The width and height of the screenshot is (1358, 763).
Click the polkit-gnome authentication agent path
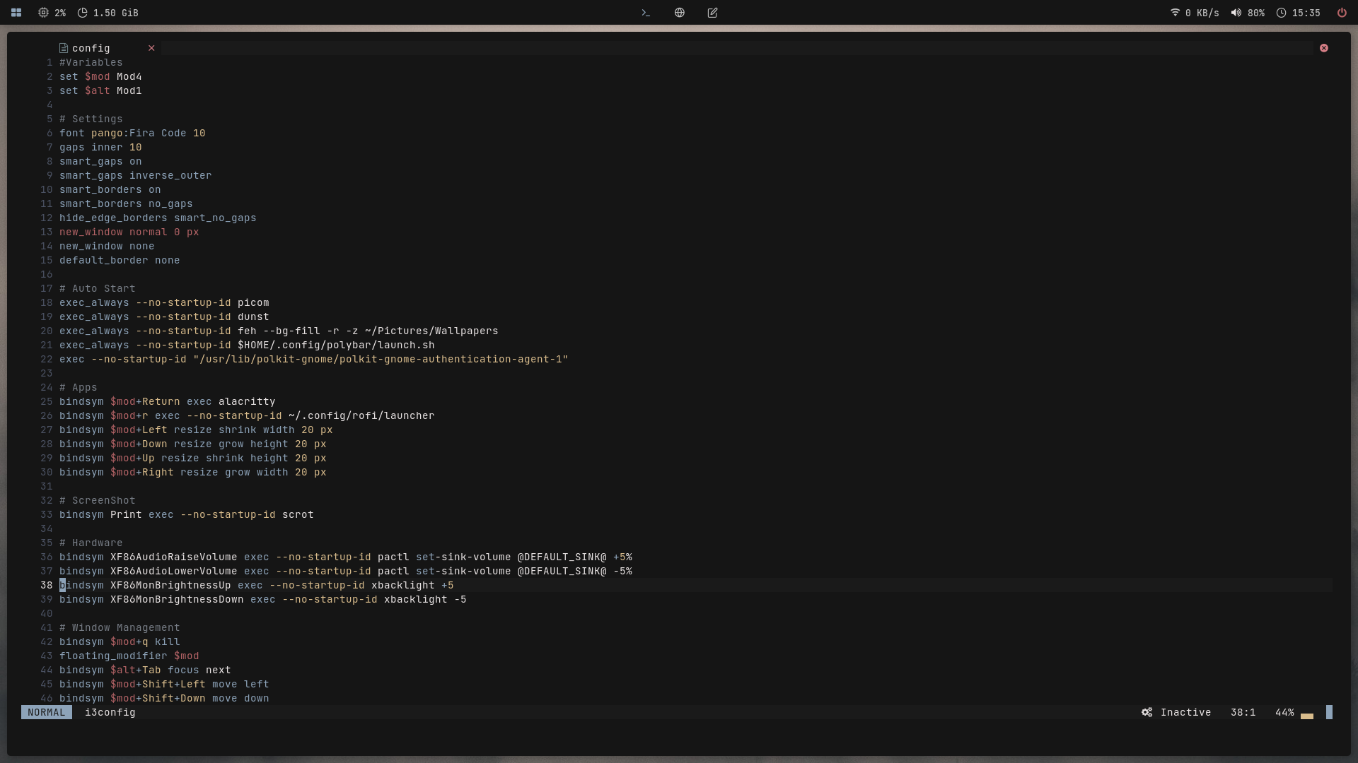click(x=381, y=359)
